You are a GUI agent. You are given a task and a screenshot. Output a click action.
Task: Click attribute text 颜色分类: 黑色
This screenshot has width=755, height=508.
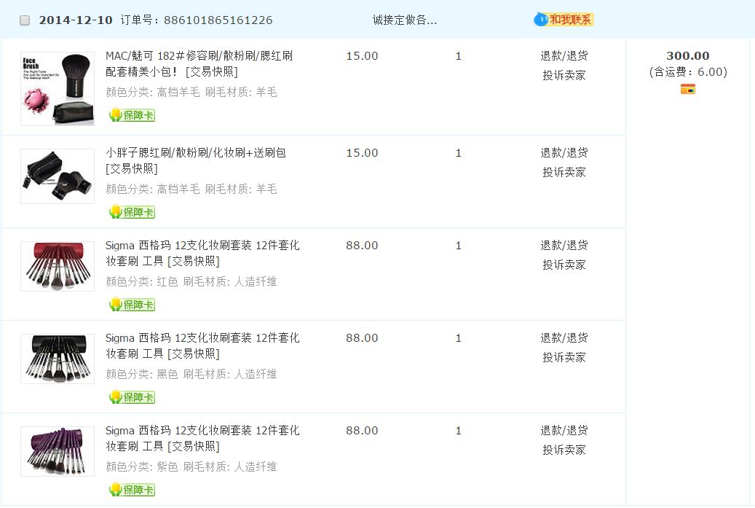(142, 374)
